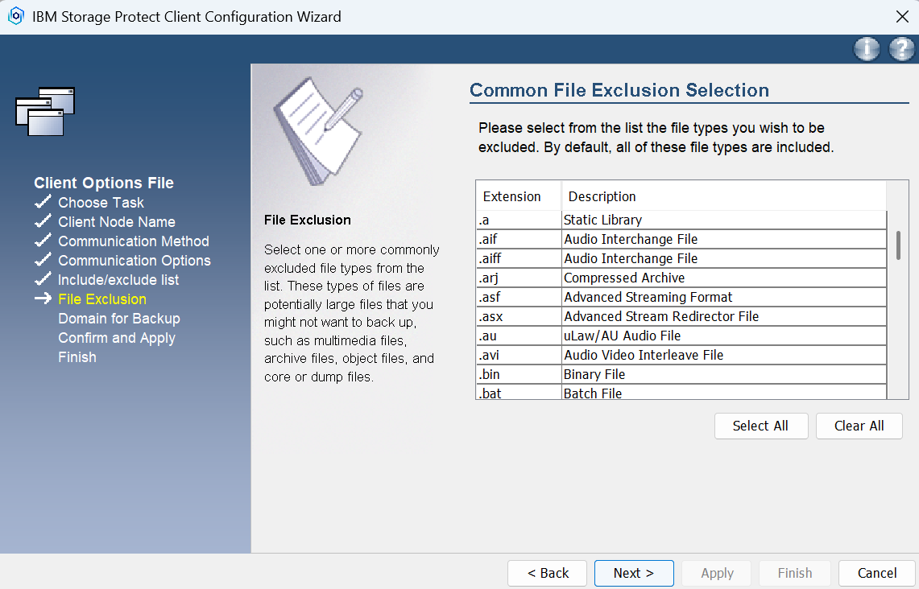
Task: Click the information icon in top banner
Action: tap(867, 49)
